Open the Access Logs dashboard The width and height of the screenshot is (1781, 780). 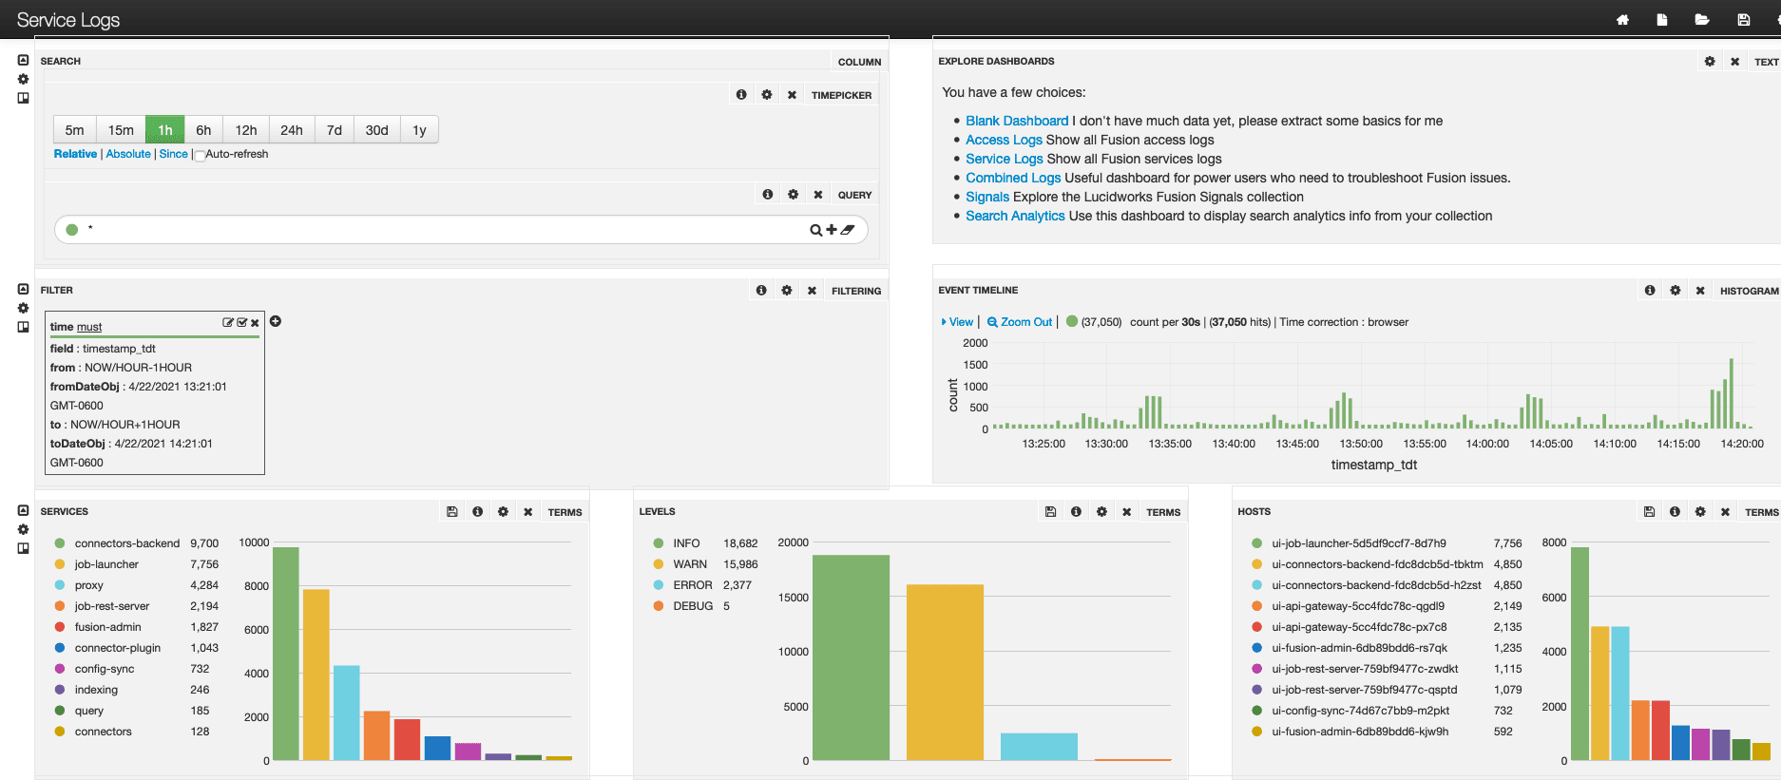click(1004, 140)
